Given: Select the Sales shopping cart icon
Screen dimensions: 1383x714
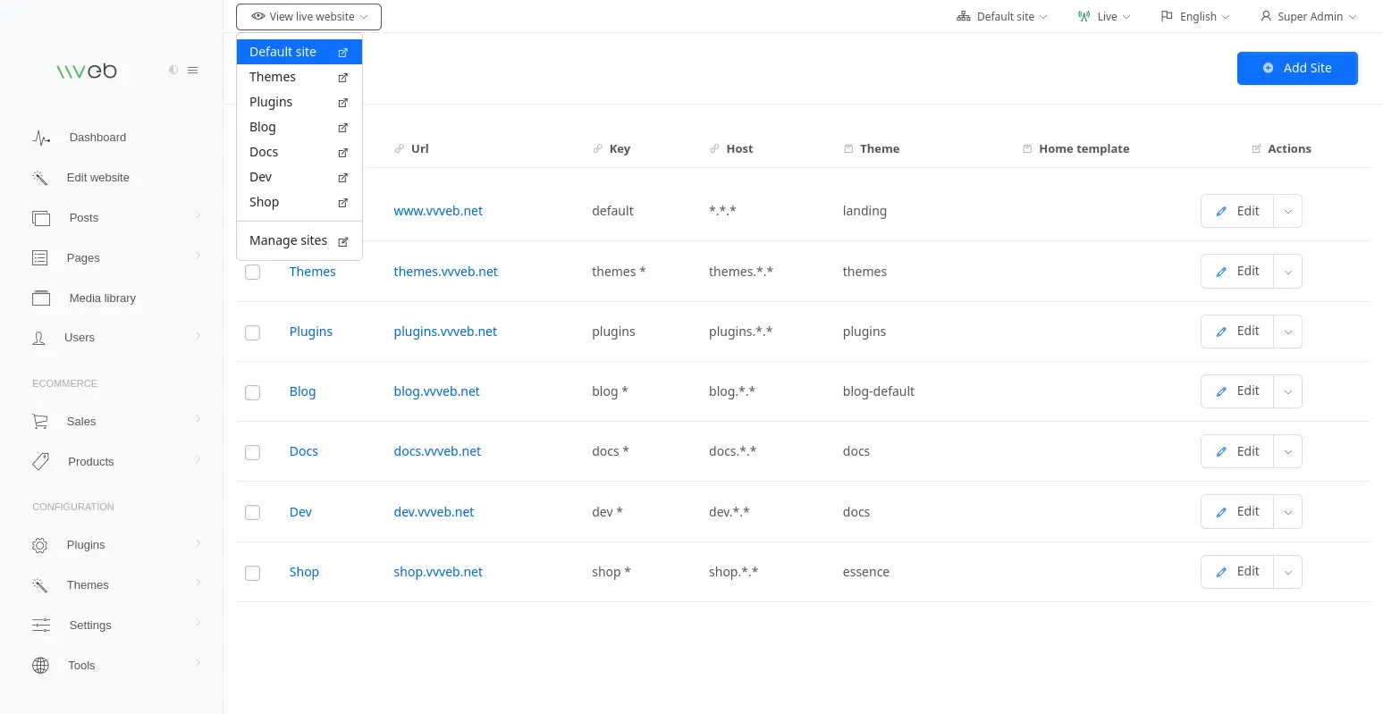Looking at the screenshot, I should point(40,420).
